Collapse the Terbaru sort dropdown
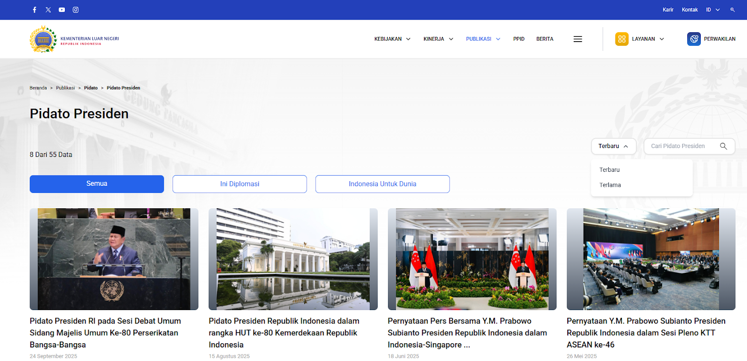 [x=613, y=146]
